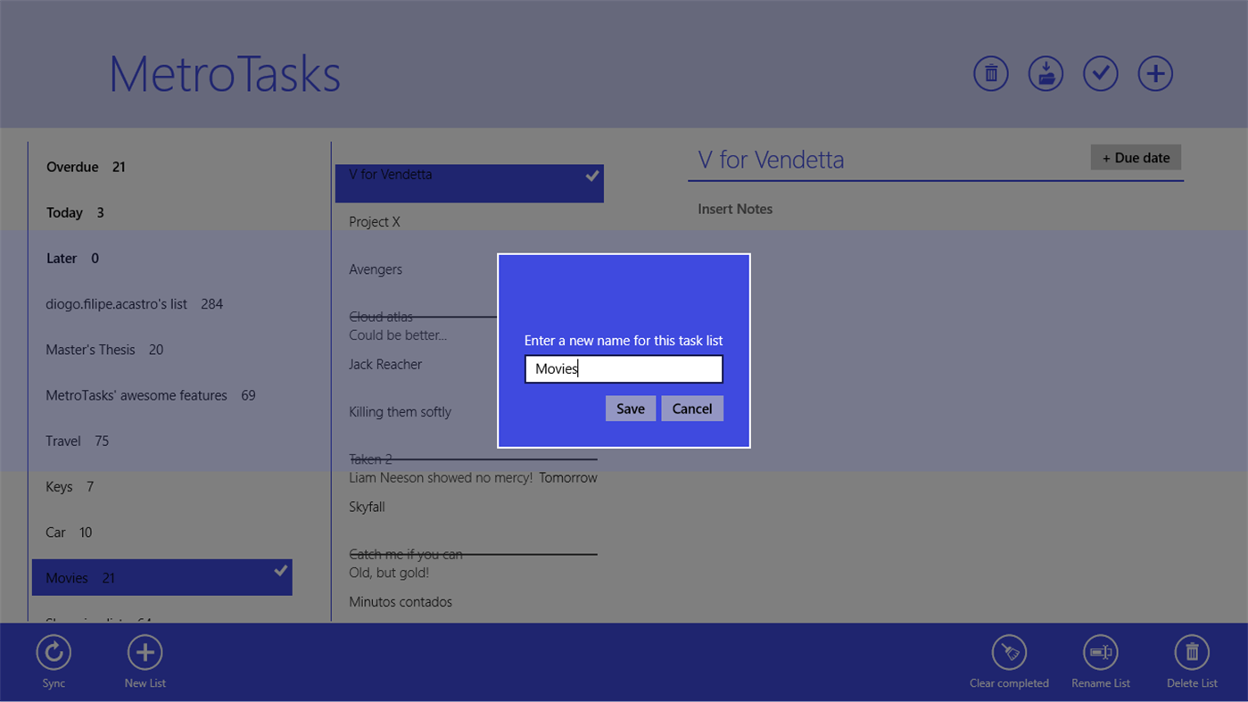This screenshot has width=1248, height=702.
Task: Click the checkmark circle icon in top toolbar
Action: coord(1100,73)
